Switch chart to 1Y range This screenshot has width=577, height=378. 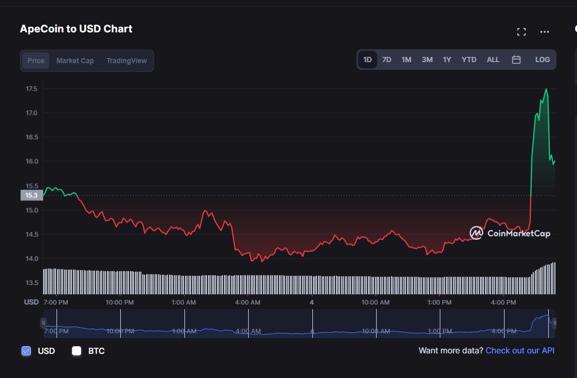447,60
